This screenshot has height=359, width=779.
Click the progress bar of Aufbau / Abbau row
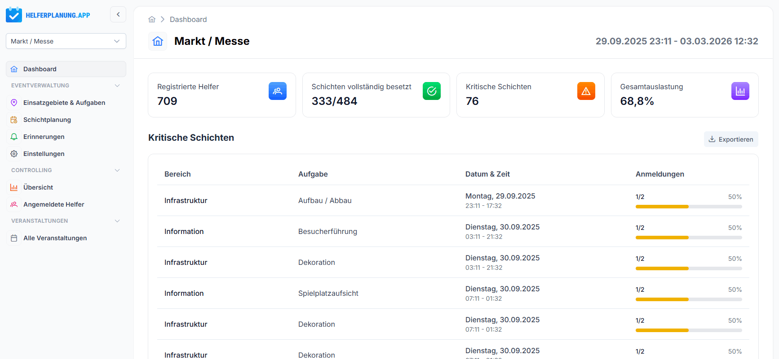click(689, 207)
